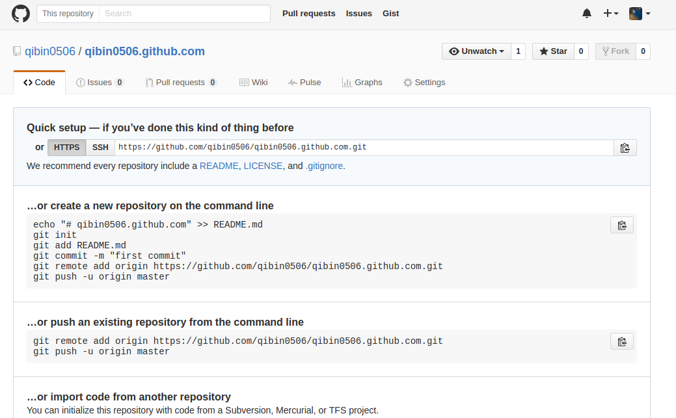This screenshot has width=676, height=418.
Task: Select the This repository search scope label
Action: click(x=68, y=14)
